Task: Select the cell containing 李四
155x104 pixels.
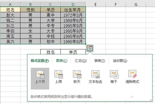Action: point(10,31)
